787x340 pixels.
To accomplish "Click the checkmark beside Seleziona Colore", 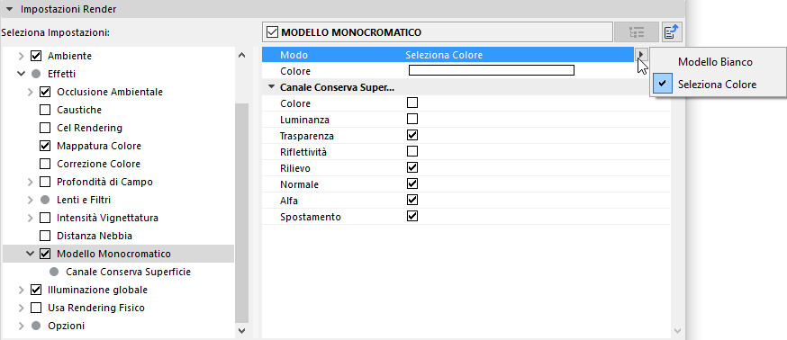I will tap(663, 85).
